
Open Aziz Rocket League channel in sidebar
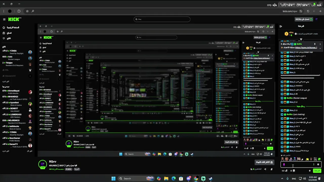tap(17, 58)
